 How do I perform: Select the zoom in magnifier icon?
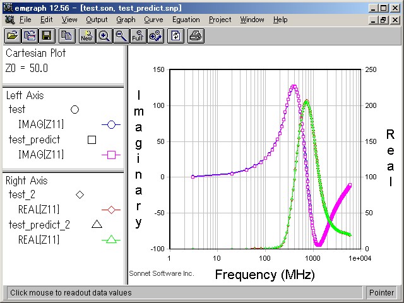(104, 36)
